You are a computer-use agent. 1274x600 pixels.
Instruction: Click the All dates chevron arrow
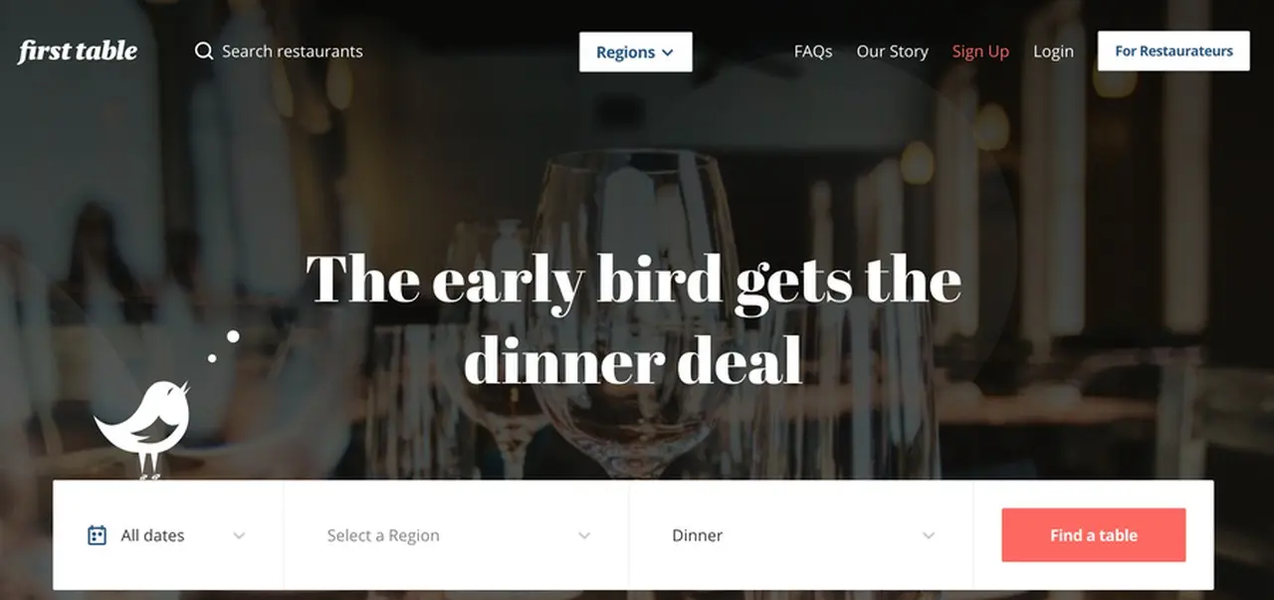click(x=239, y=535)
